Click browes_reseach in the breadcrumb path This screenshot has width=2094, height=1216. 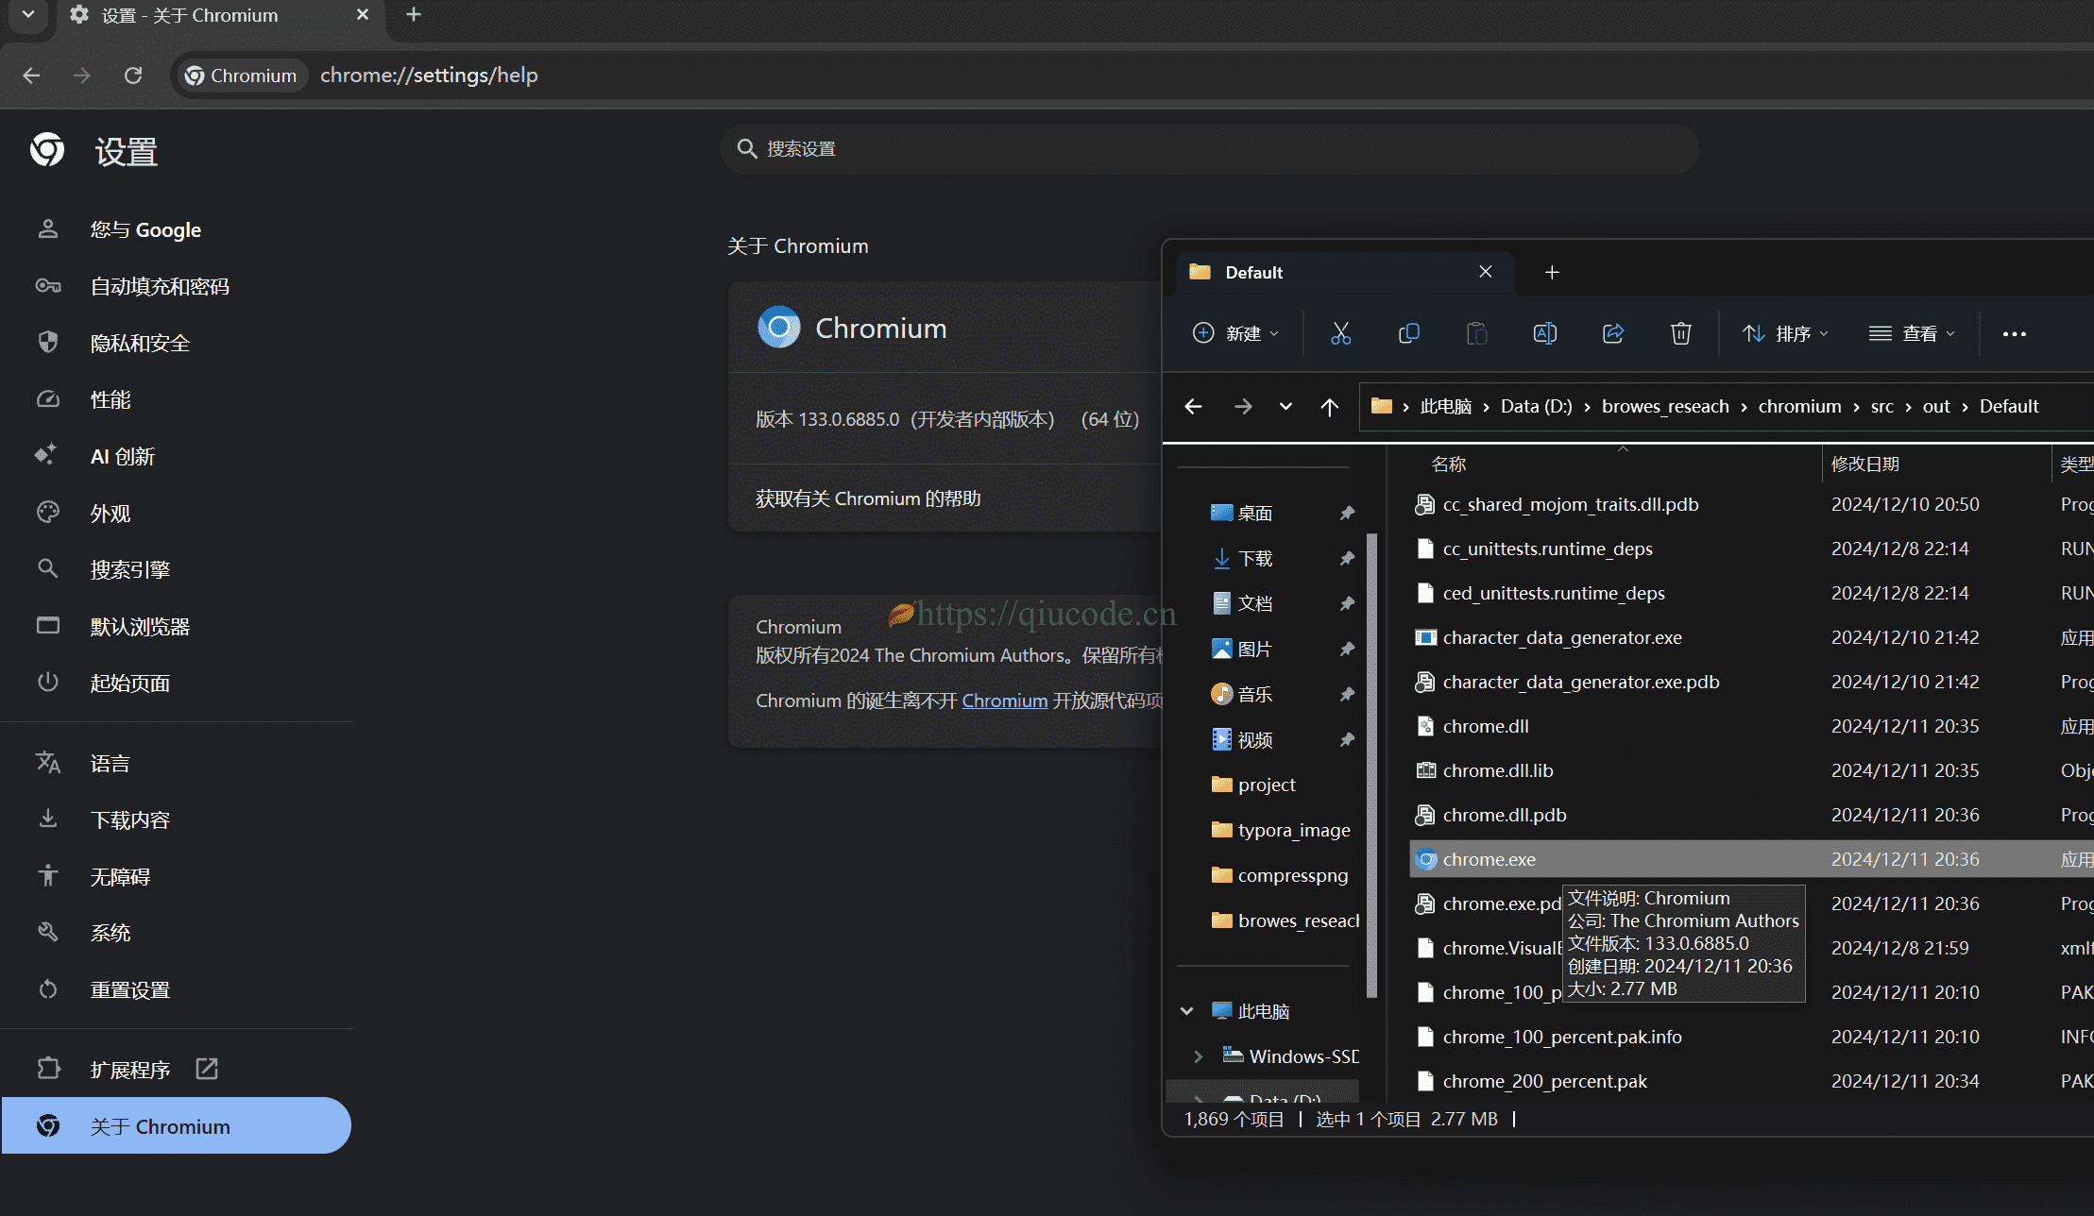pyautogui.click(x=1665, y=406)
